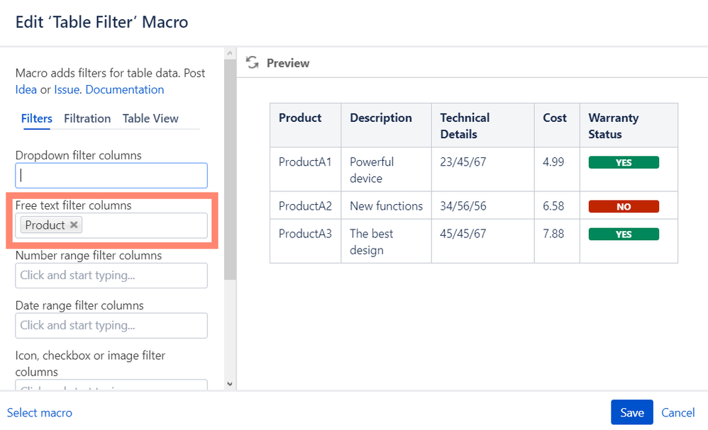Open the Table View tab
This screenshot has width=708, height=430.
[x=150, y=118]
